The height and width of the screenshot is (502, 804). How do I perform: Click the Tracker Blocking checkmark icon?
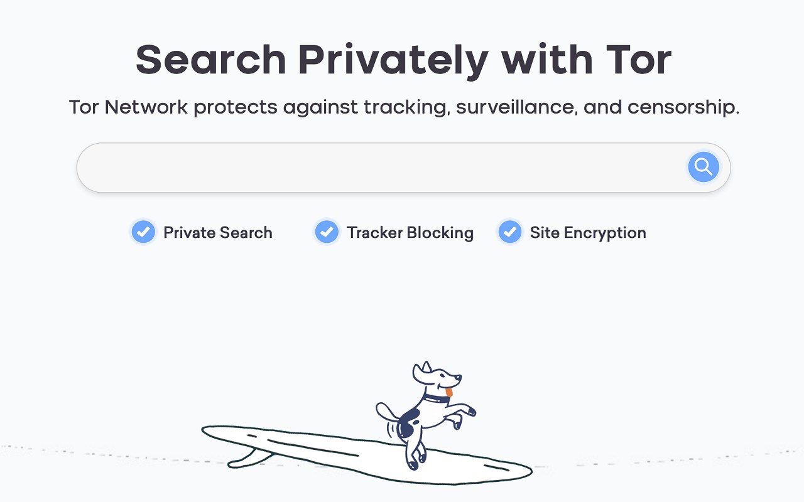pos(327,232)
